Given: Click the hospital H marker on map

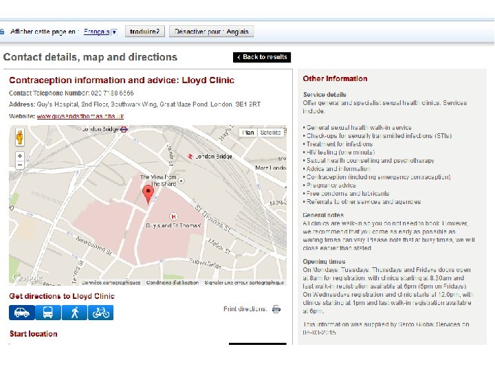Looking at the screenshot, I should pyautogui.click(x=173, y=216).
